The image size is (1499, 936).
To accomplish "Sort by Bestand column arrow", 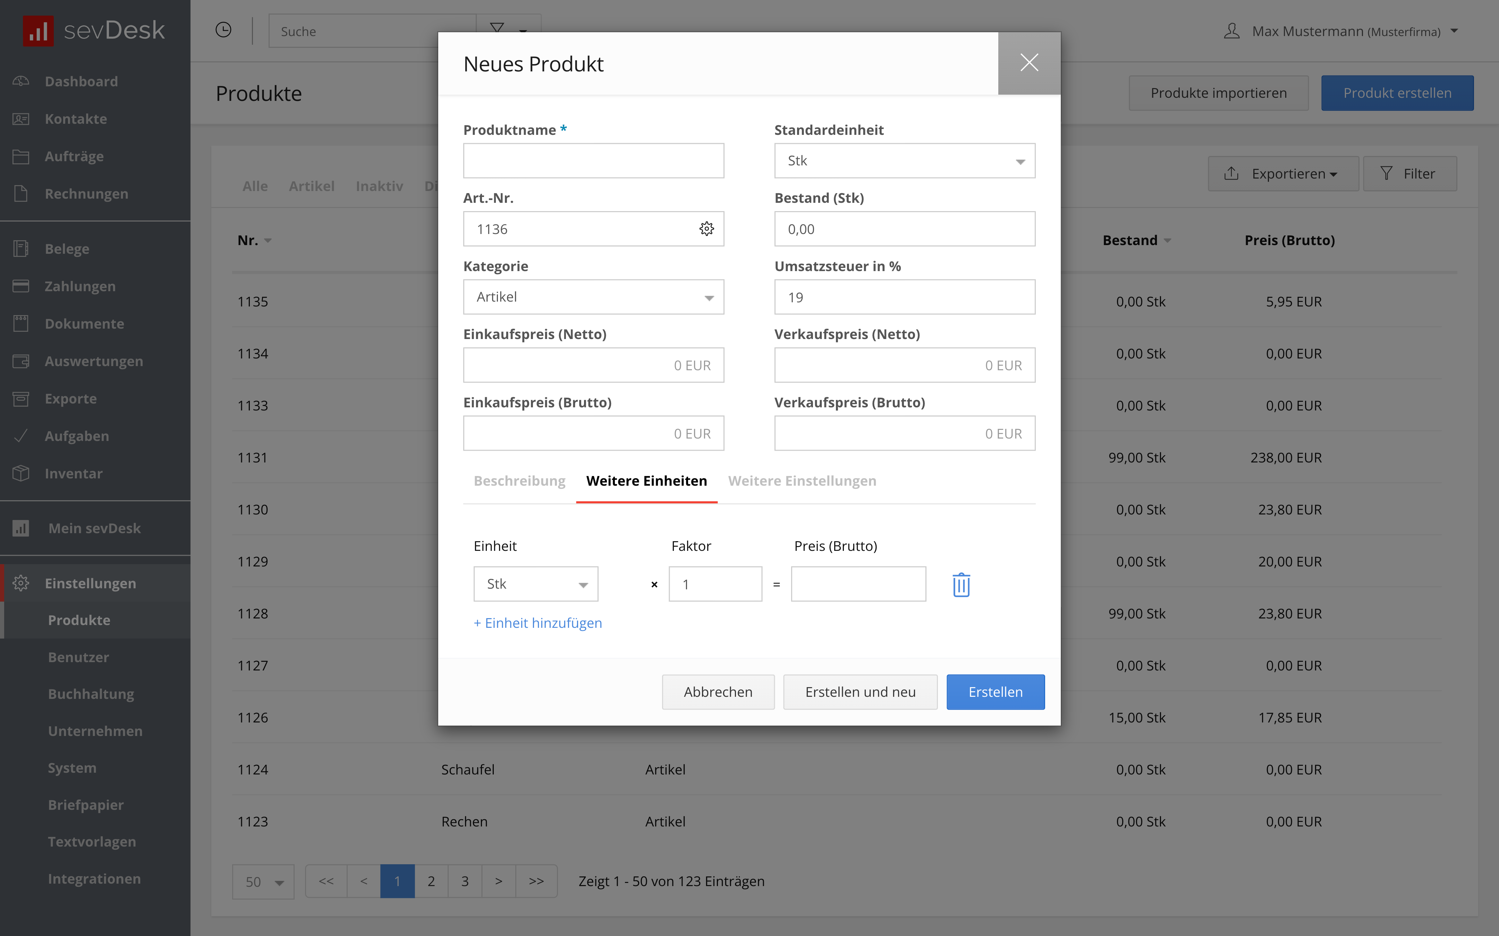I will (x=1167, y=241).
